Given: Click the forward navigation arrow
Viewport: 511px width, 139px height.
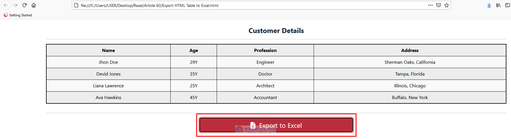Looking at the screenshot, I should 15,5.
